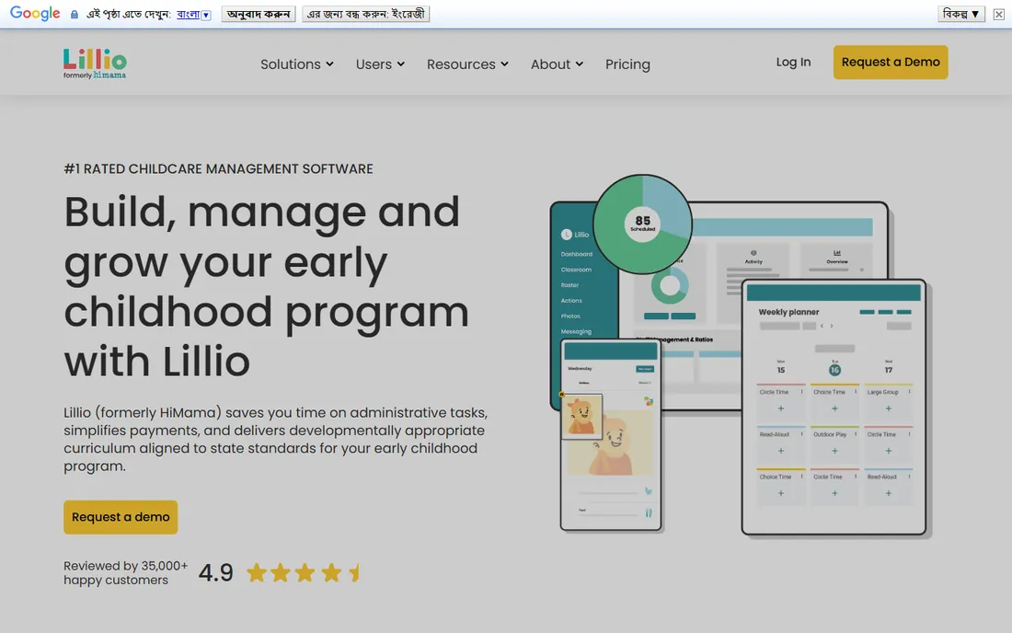Click the '#1 RATED CHILDCARE MANAGEMENT SOFTWARE' text

click(218, 169)
